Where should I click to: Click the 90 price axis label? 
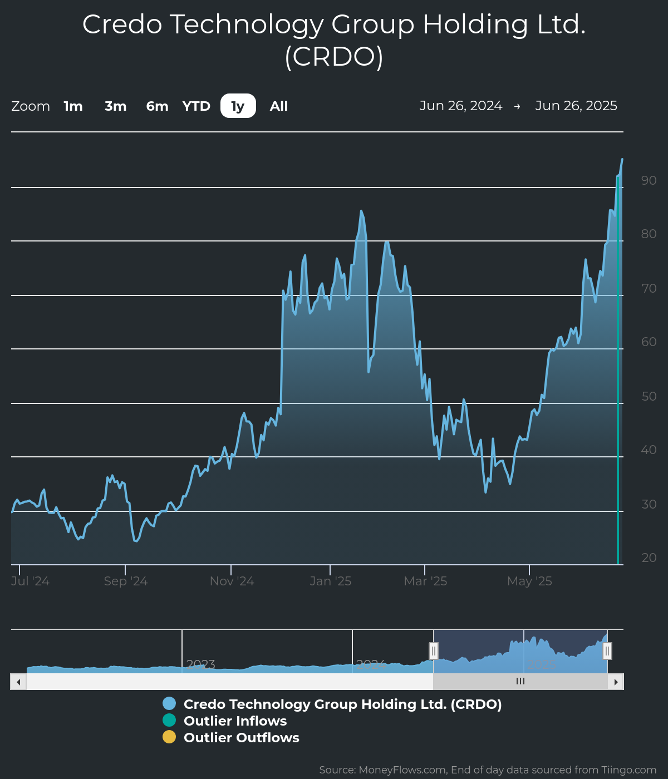pyautogui.click(x=649, y=181)
